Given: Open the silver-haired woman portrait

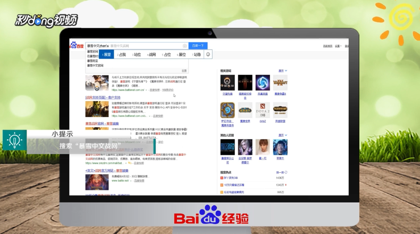Looking at the screenshot, I should 245,147.
